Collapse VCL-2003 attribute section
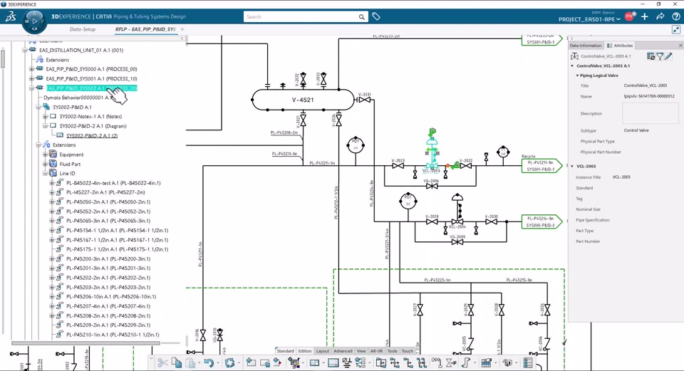This screenshot has width=684, height=371. point(572,166)
